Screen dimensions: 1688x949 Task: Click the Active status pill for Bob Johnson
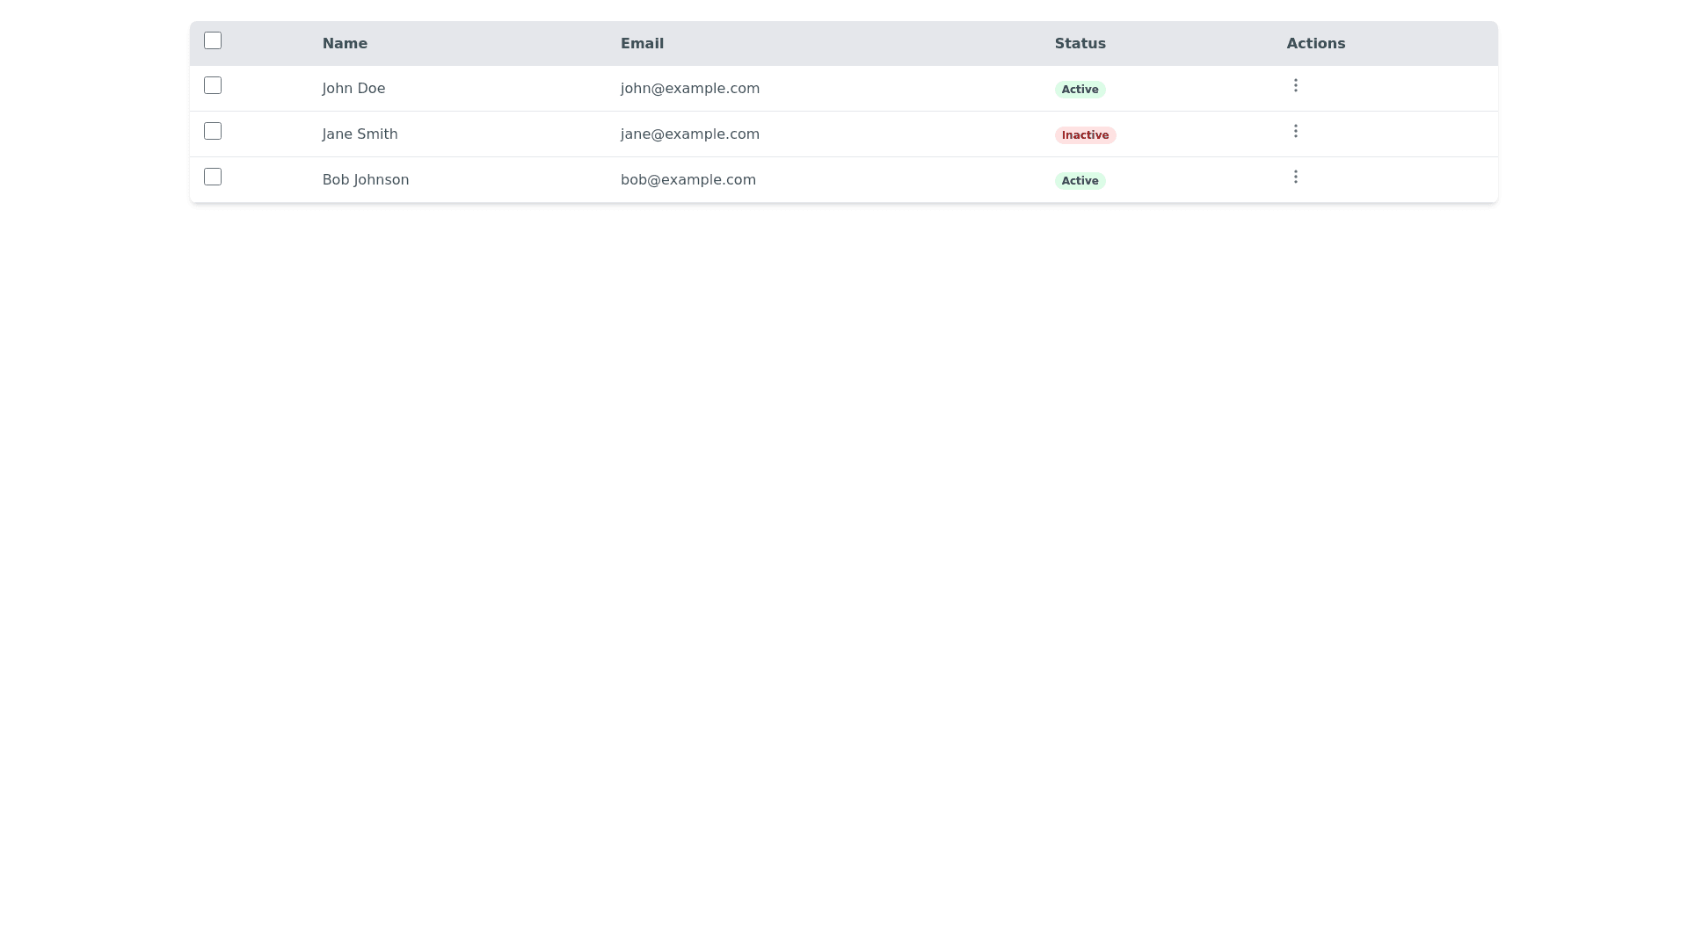pos(1079,180)
